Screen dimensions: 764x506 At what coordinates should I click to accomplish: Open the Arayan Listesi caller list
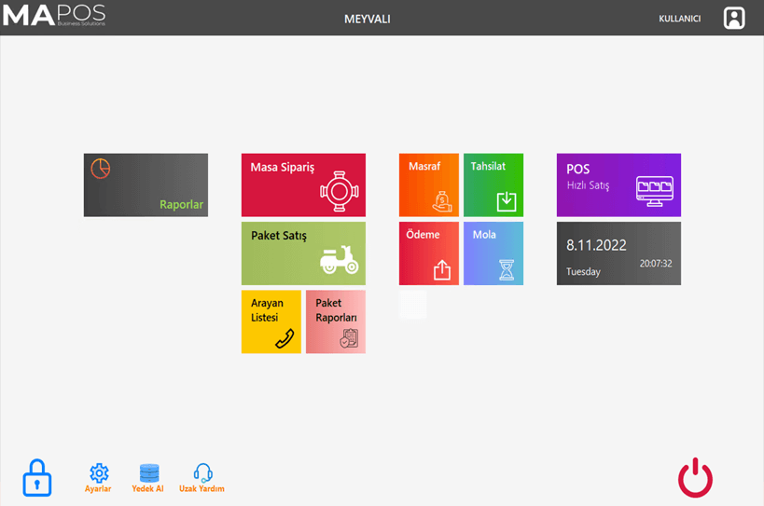click(271, 321)
